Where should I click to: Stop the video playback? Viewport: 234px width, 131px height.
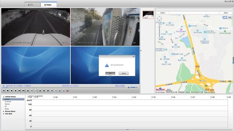coord(8,91)
